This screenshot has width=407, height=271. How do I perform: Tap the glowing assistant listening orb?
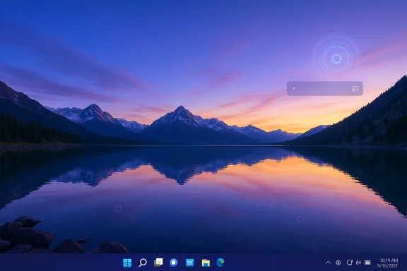pyautogui.click(x=336, y=59)
